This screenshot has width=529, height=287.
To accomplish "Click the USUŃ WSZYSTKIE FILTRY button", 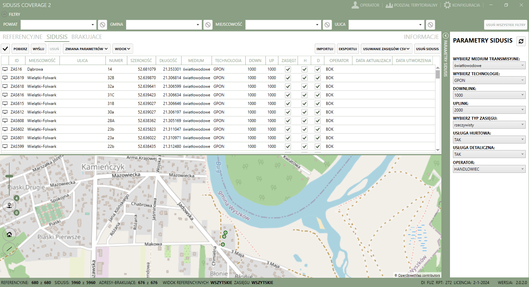I will tap(505, 25).
